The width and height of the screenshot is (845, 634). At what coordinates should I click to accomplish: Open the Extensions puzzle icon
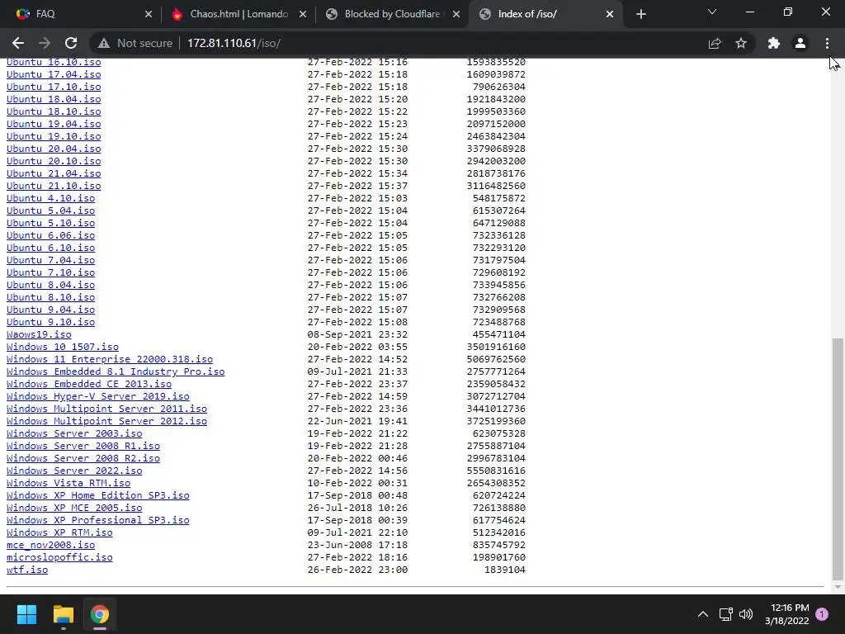pyautogui.click(x=774, y=43)
